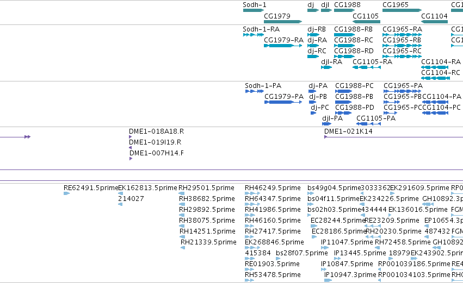Click protein dj-PC
Viewport: 463px width, 283px height.
(313, 113)
